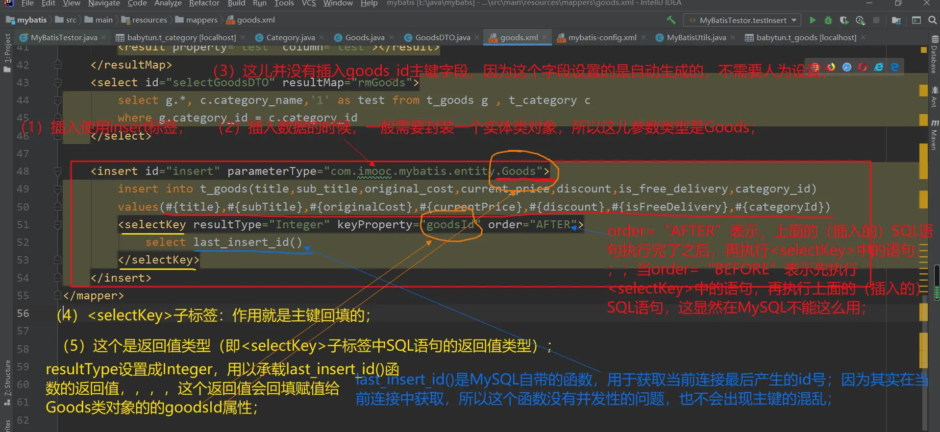
Task: Close the babytun.t_goods tab
Action: pos(863,38)
